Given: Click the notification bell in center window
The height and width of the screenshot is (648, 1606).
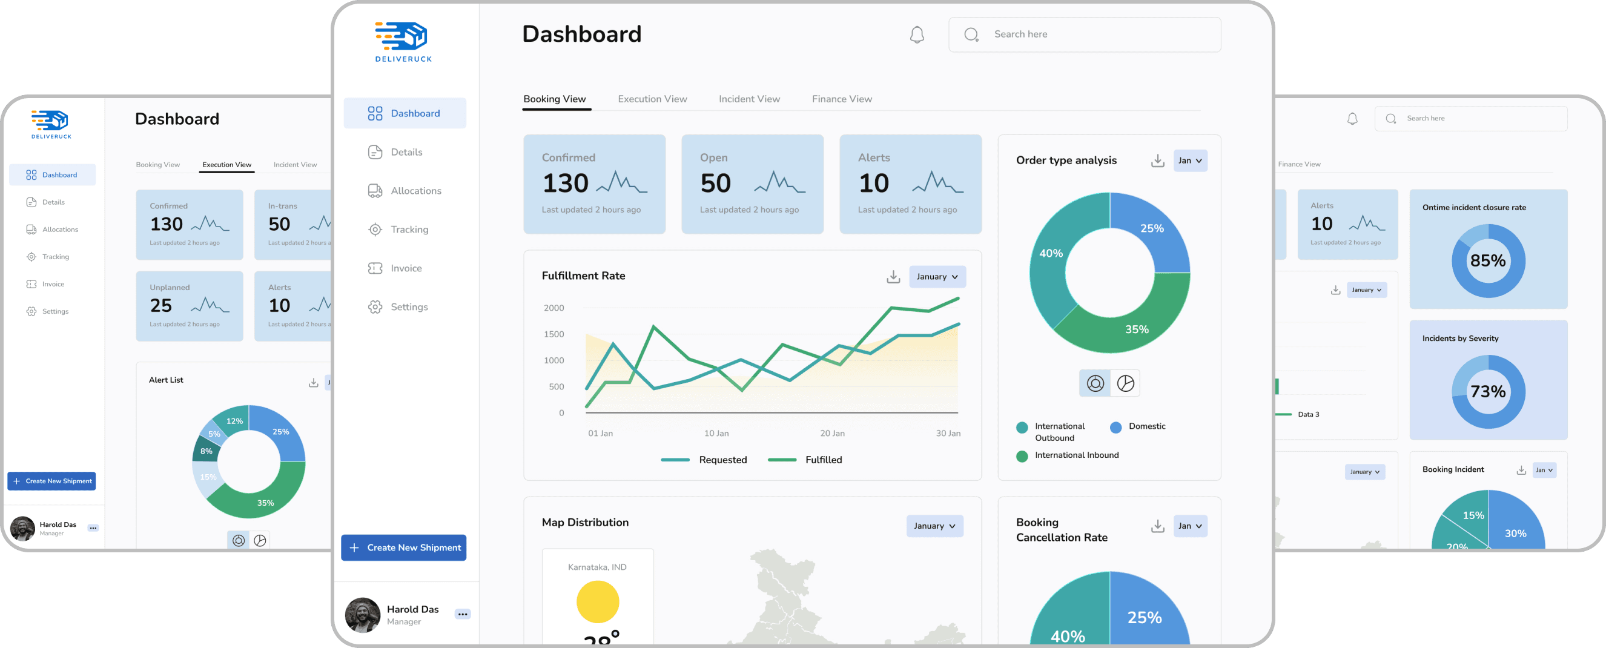Looking at the screenshot, I should click(916, 35).
